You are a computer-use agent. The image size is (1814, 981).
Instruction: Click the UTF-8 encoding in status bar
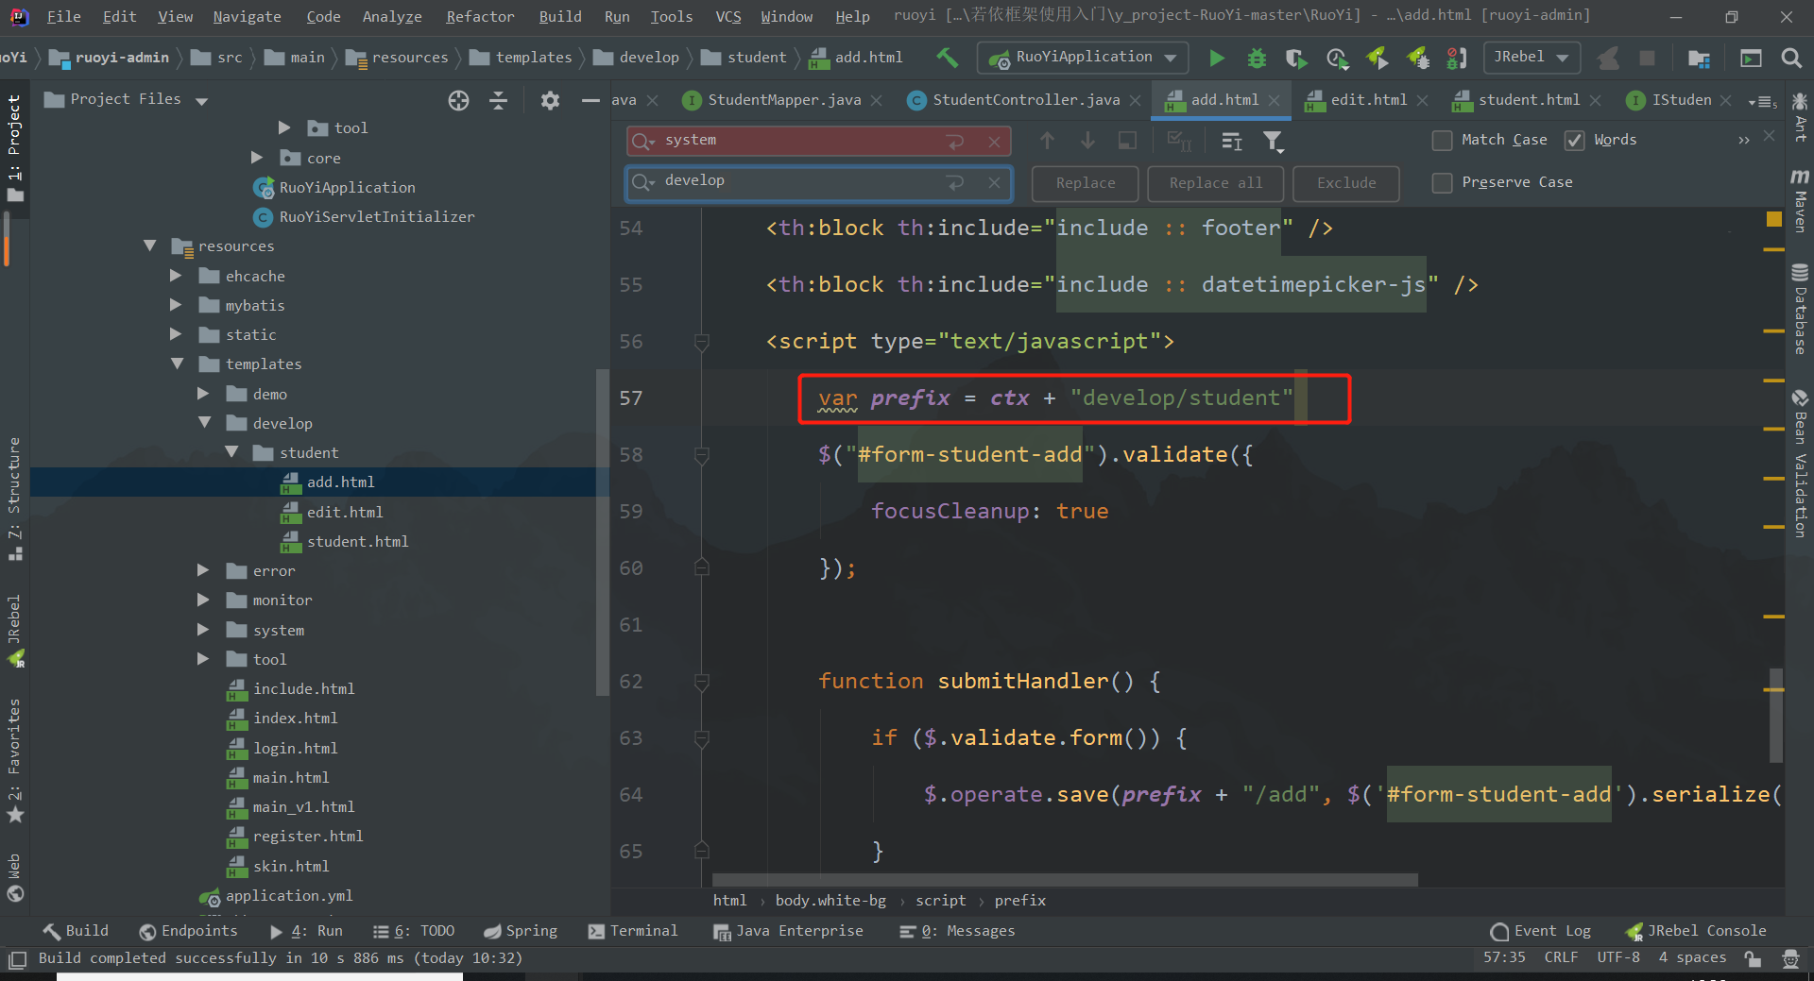pos(1618,957)
